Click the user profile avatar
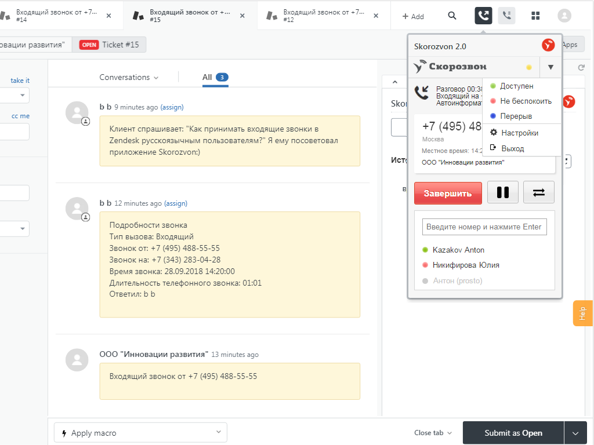 (x=564, y=16)
